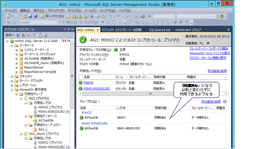
Task: Click right arrow of replica grid scrollbar
Action: point(227,94)
